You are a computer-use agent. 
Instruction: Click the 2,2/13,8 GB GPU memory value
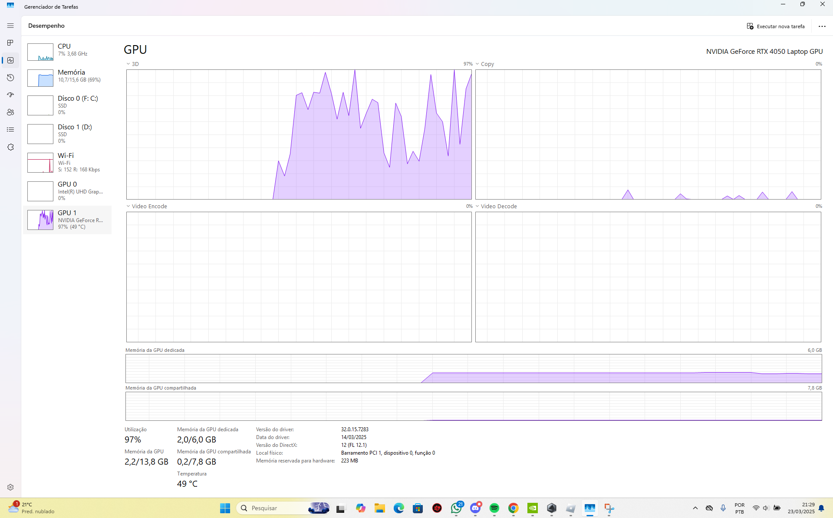[x=146, y=462]
